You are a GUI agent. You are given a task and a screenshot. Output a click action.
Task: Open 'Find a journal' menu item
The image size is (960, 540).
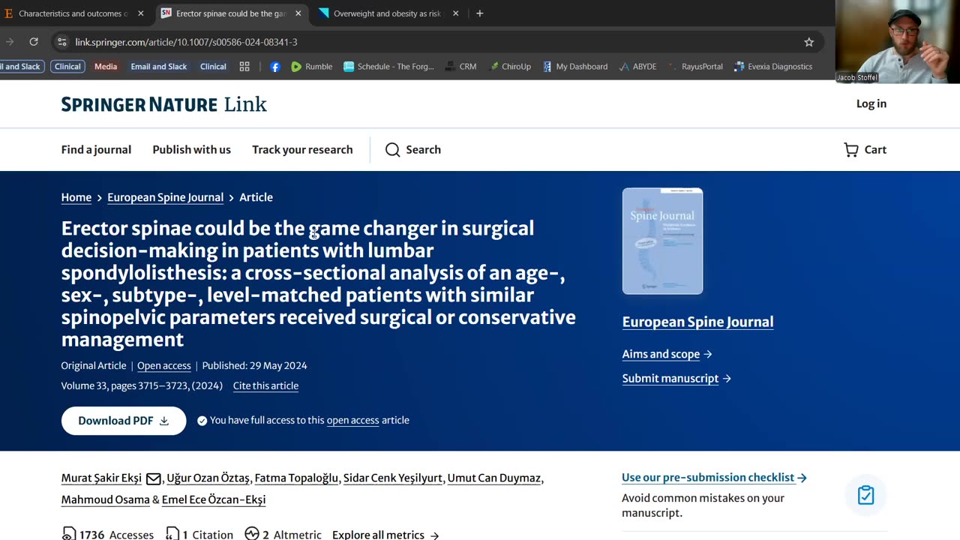[x=96, y=149]
